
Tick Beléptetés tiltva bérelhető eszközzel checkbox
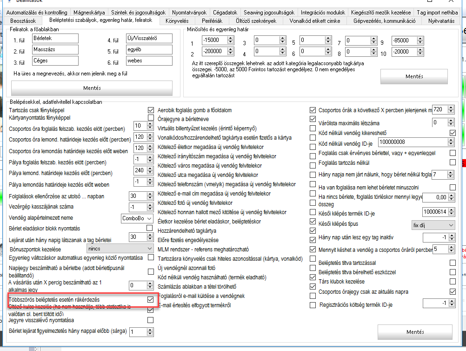453,272
